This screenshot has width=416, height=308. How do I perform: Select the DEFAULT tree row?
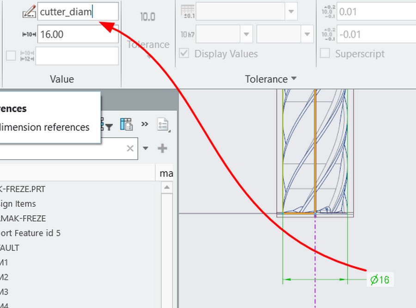coord(10,248)
